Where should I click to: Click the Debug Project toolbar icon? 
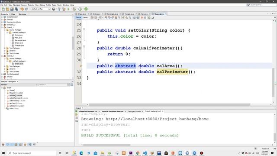pos(74,9)
